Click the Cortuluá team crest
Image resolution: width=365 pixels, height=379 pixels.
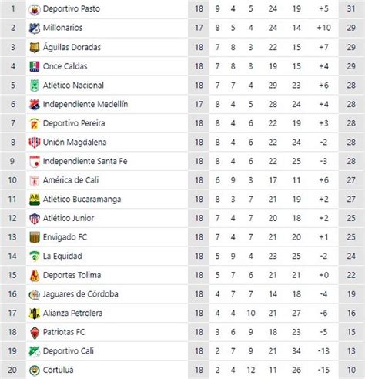point(35,370)
